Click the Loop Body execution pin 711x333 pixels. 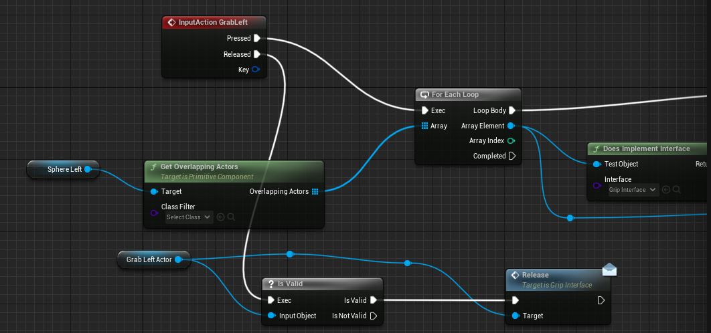pos(512,110)
